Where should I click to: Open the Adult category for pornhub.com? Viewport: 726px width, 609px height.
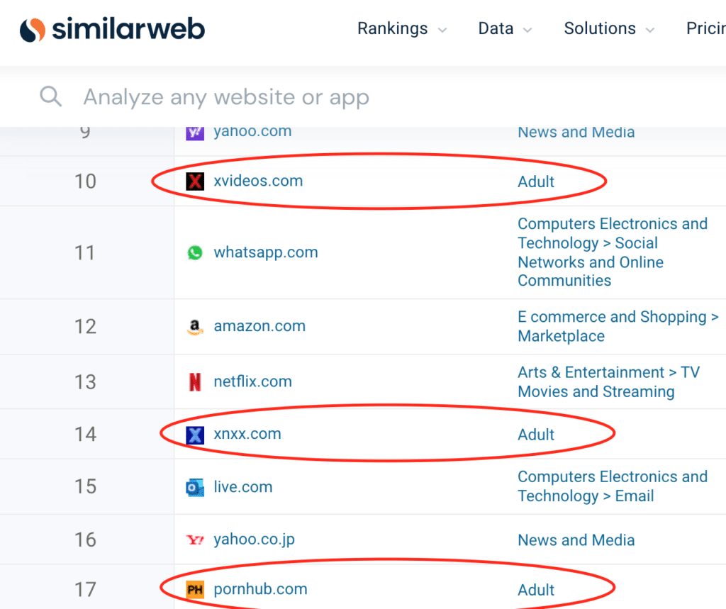(x=536, y=590)
